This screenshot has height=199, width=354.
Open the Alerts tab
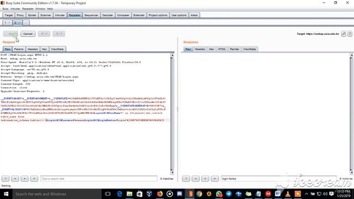[194, 15]
